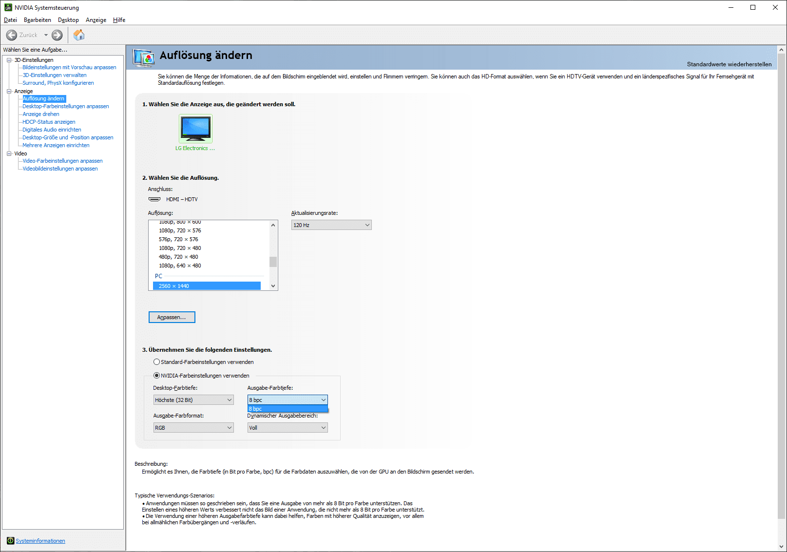Click the Systeminformationen link
Image resolution: width=787 pixels, height=552 pixels.
[40, 541]
